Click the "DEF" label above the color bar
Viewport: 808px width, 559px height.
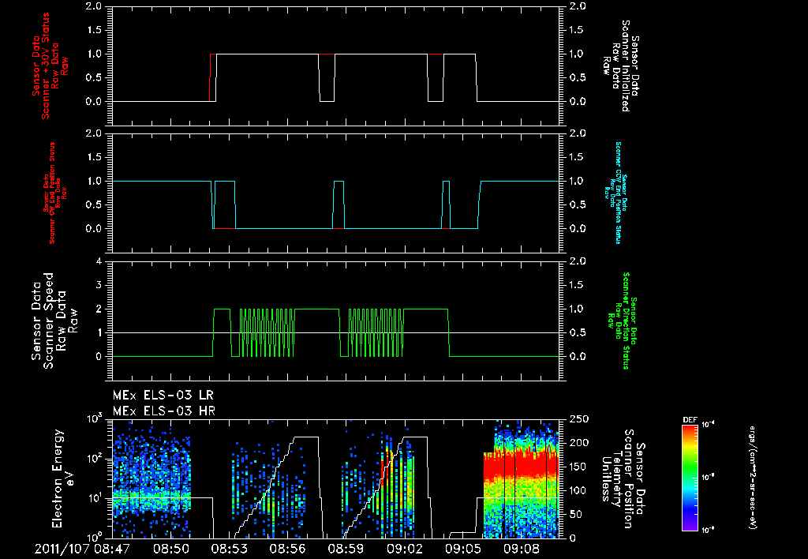(x=690, y=420)
